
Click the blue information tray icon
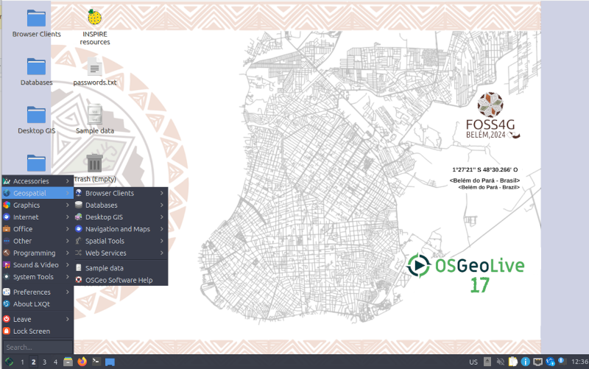tap(526, 362)
